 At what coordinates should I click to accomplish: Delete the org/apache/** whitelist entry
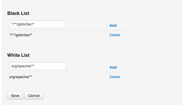(115, 77)
